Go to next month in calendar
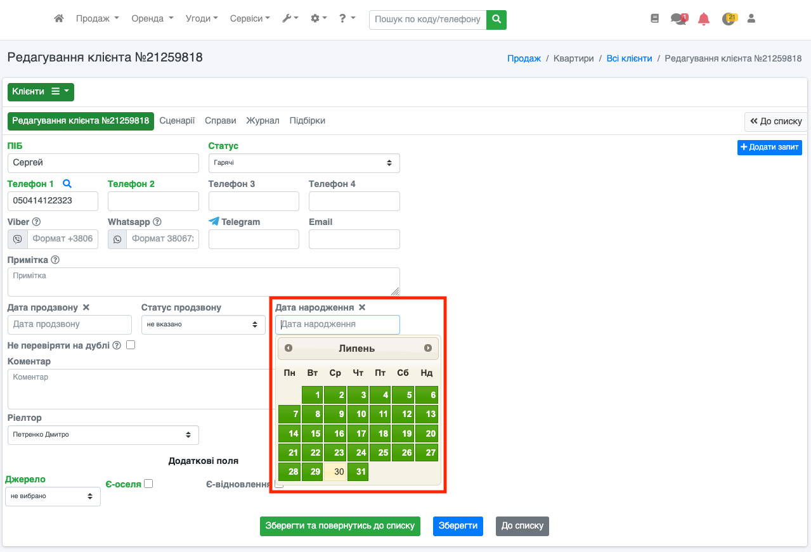811x552 pixels. (428, 348)
